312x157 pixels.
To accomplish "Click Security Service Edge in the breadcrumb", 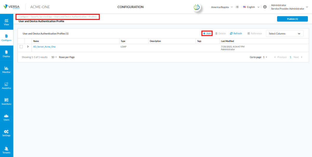I will [41, 17].
